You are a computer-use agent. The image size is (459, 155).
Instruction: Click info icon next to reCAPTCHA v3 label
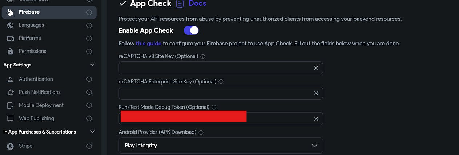(x=203, y=57)
